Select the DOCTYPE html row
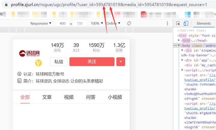Screen dimensions: 216x130 192,31
